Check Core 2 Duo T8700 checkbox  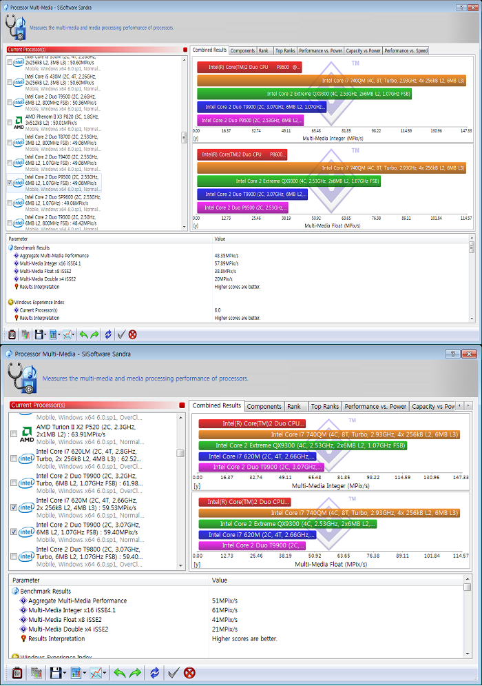click(10, 143)
